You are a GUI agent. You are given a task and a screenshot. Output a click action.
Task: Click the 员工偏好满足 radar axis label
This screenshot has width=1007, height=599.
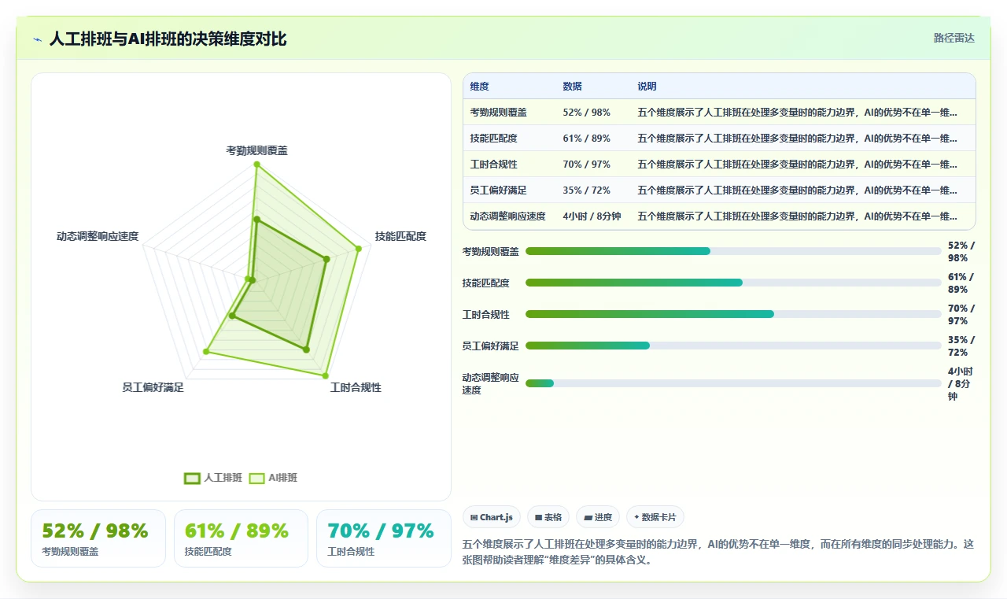click(x=153, y=388)
